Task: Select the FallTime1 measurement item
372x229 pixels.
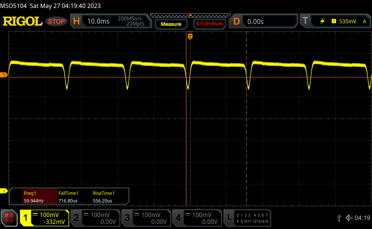Action: [x=68, y=193]
